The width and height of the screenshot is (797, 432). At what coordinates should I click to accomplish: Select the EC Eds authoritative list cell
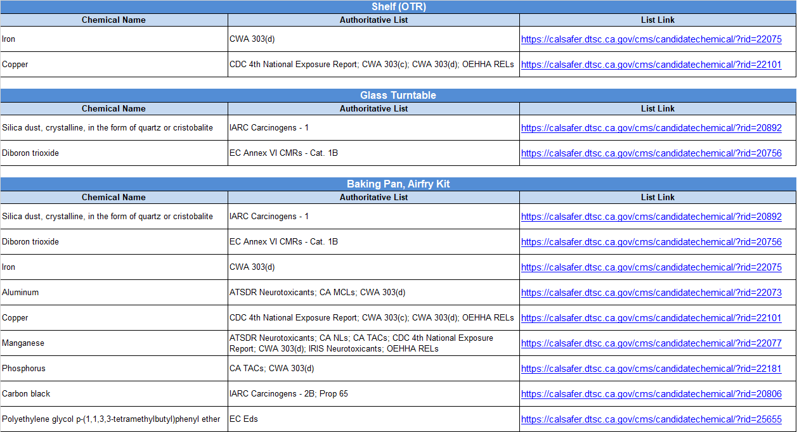pyautogui.click(x=374, y=419)
